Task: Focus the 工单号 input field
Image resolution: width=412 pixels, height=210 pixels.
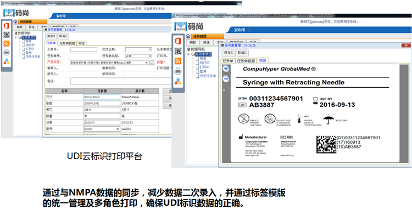Action: pyautogui.click(x=83, y=49)
